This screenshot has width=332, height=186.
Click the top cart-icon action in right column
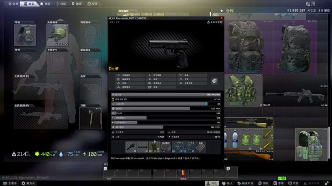(x=192, y=75)
